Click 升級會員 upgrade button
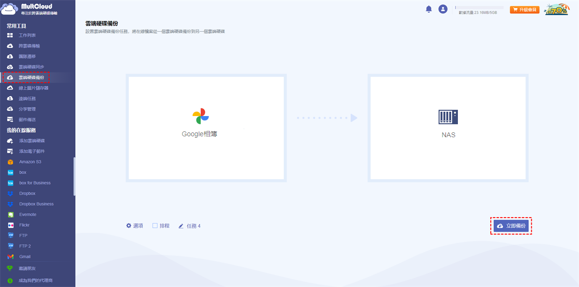 pyautogui.click(x=524, y=10)
